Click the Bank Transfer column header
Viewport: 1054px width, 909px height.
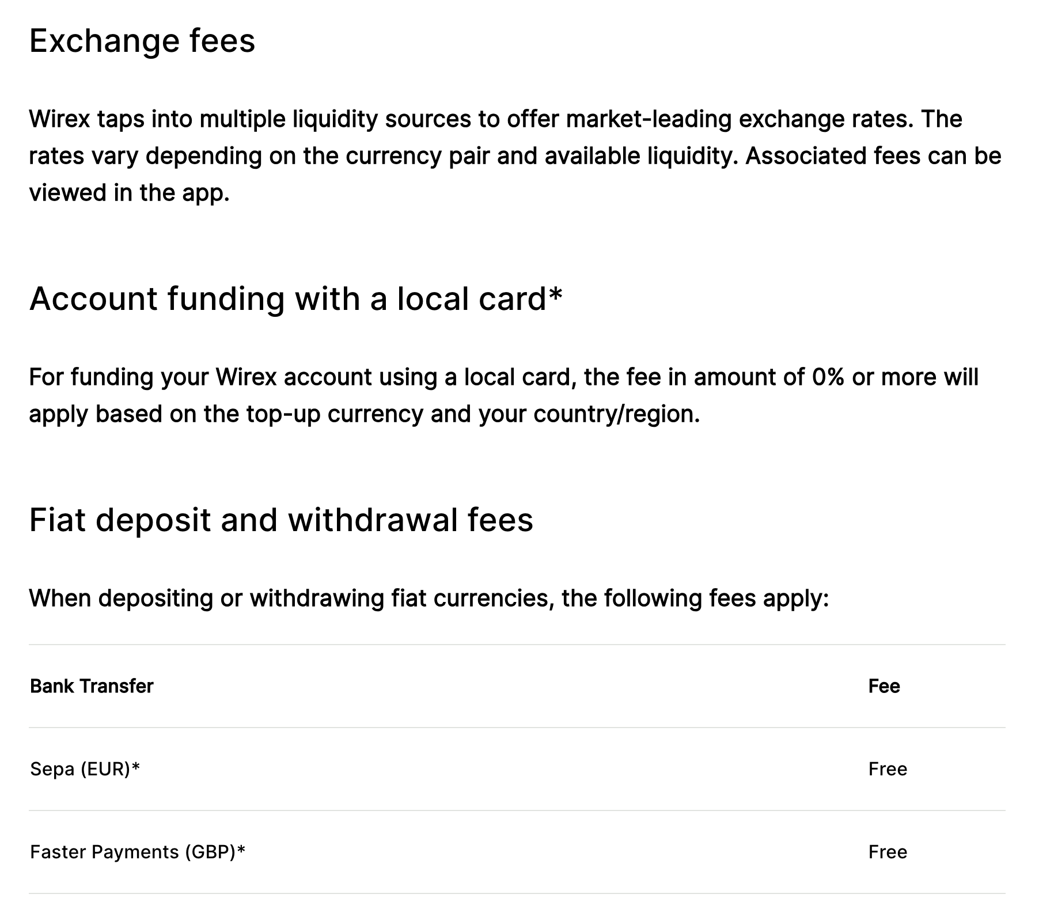[x=92, y=686]
